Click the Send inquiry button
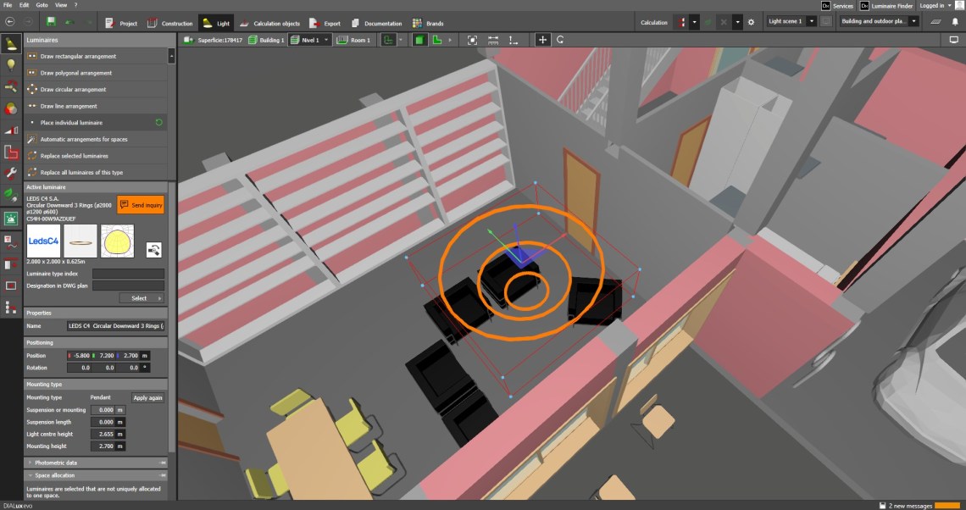Image resolution: width=966 pixels, height=510 pixels. 141,205
